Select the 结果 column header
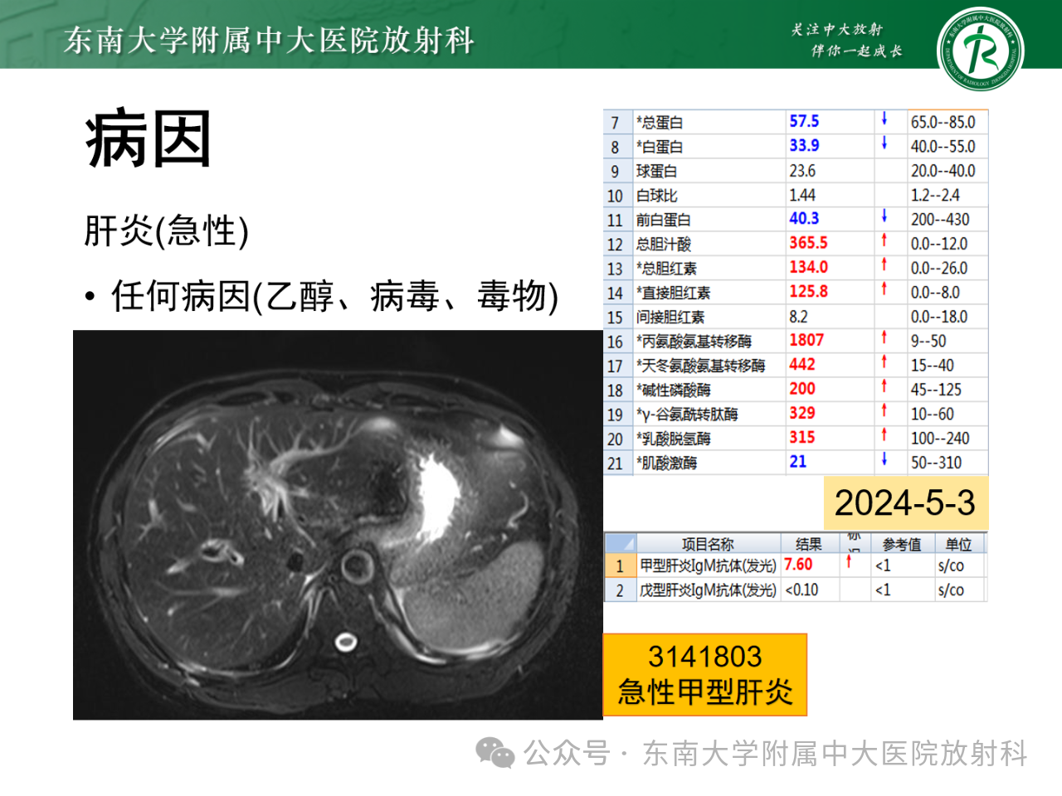 (808, 544)
